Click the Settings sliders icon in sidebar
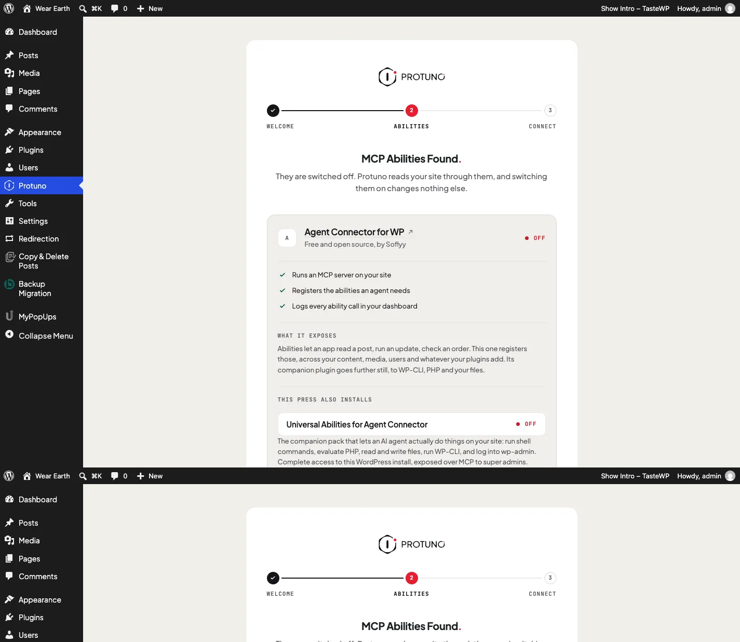Viewport: 740px width, 642px height. coord(9,221)
